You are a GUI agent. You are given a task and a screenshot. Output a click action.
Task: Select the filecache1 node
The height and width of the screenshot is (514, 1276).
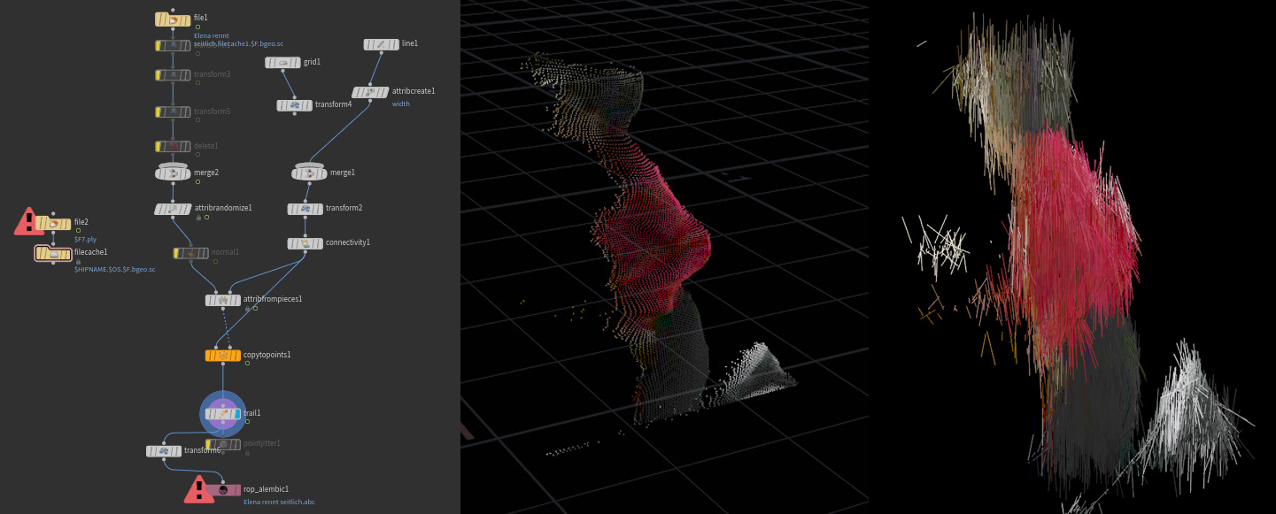pos(53,254)
